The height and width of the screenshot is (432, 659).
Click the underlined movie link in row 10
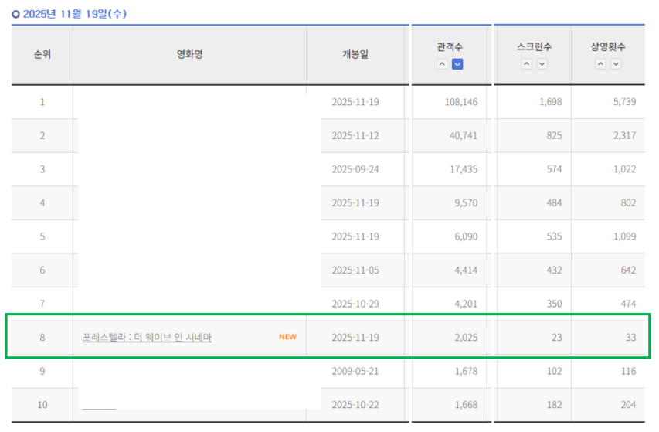tap(99, 406)
